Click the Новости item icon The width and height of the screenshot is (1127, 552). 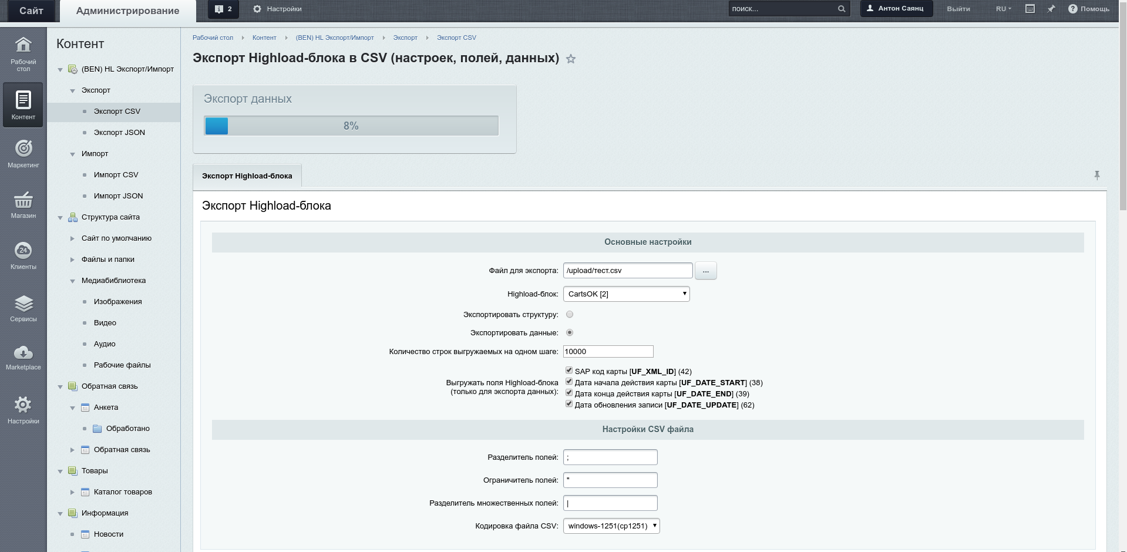pos(85,534)
